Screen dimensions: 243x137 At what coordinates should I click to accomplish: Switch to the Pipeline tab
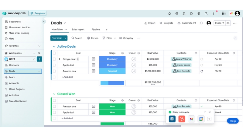point(96,30)
